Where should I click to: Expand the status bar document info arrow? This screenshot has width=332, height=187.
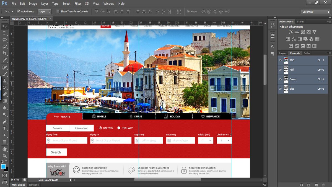[x=71, y=180]
